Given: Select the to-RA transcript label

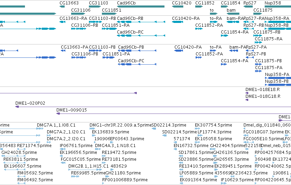Looking at the screenshot, I should click(x=216, y=18).
